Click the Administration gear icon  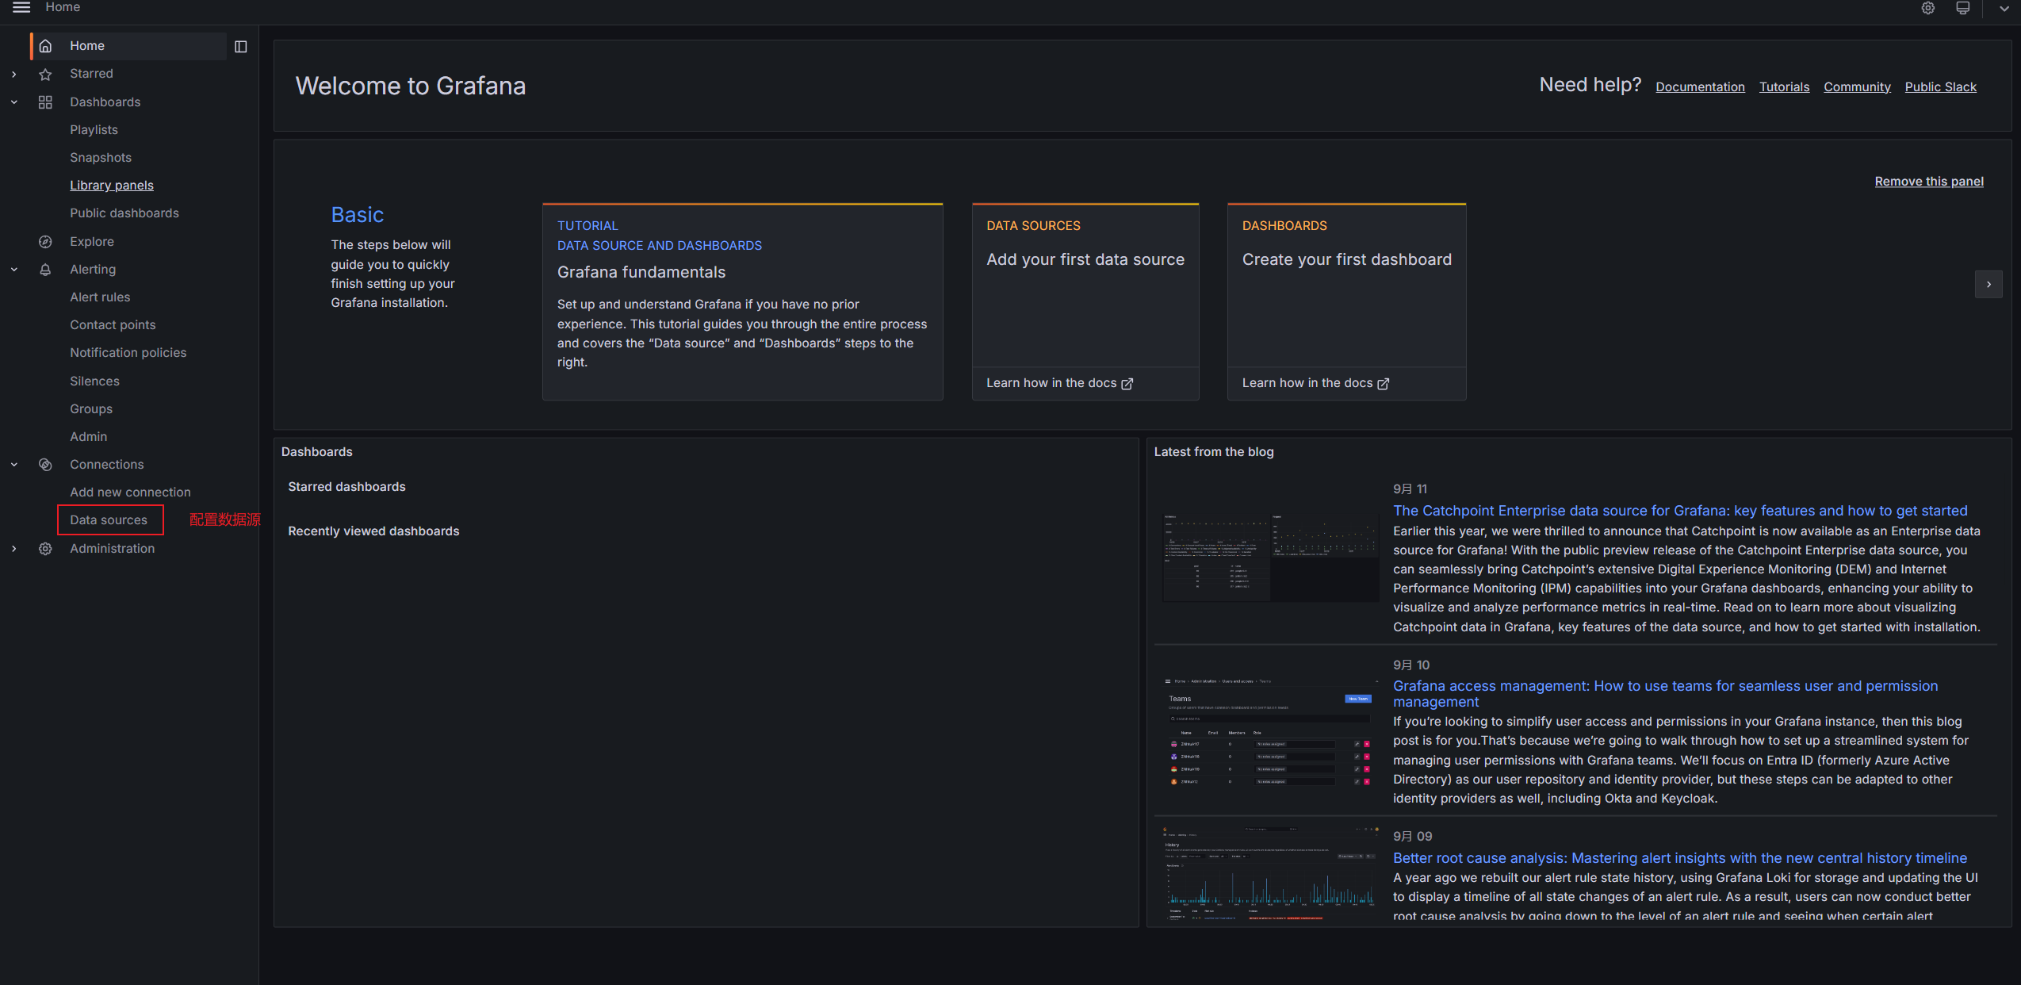(46, 549)
